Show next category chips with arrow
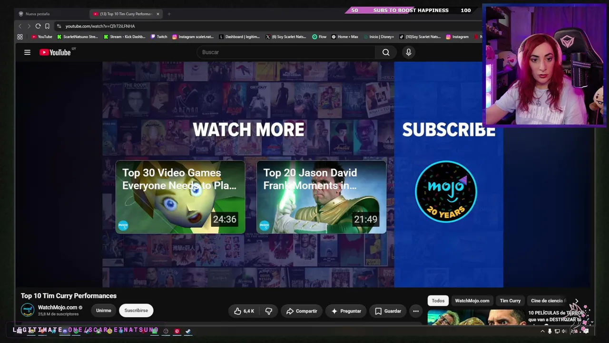 pyautogui.click(x=576, y=301)
